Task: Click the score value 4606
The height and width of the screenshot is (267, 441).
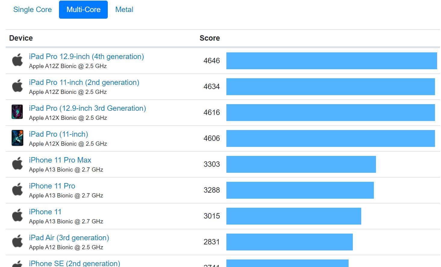Action: coord(212,138)
